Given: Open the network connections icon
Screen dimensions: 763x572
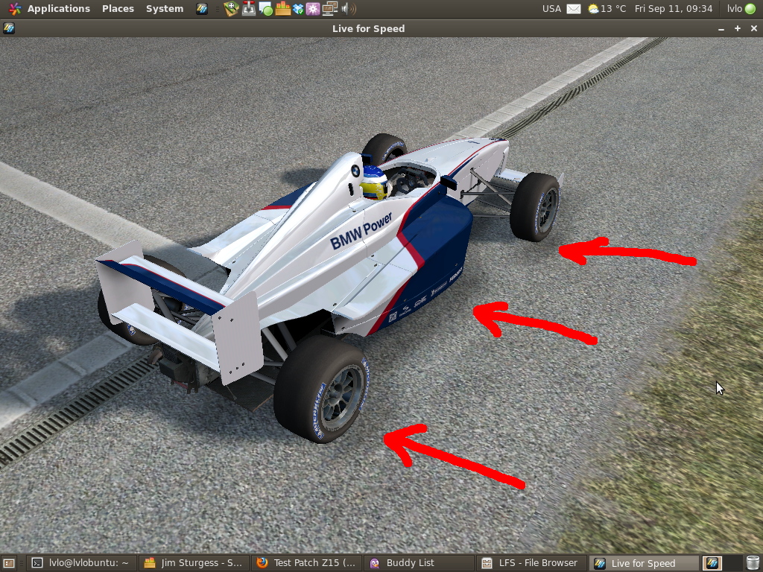Looking at the screenshot, I should click(x=330, y=9).
